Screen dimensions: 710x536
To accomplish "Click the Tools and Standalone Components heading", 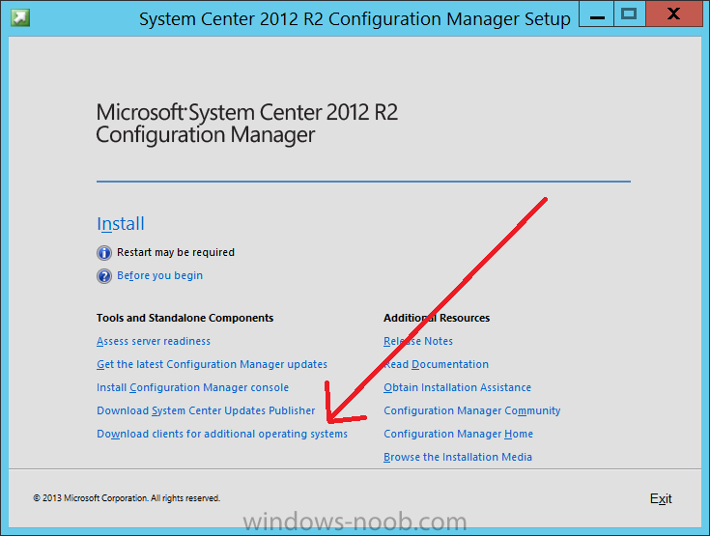I will (x=185, y=318).
